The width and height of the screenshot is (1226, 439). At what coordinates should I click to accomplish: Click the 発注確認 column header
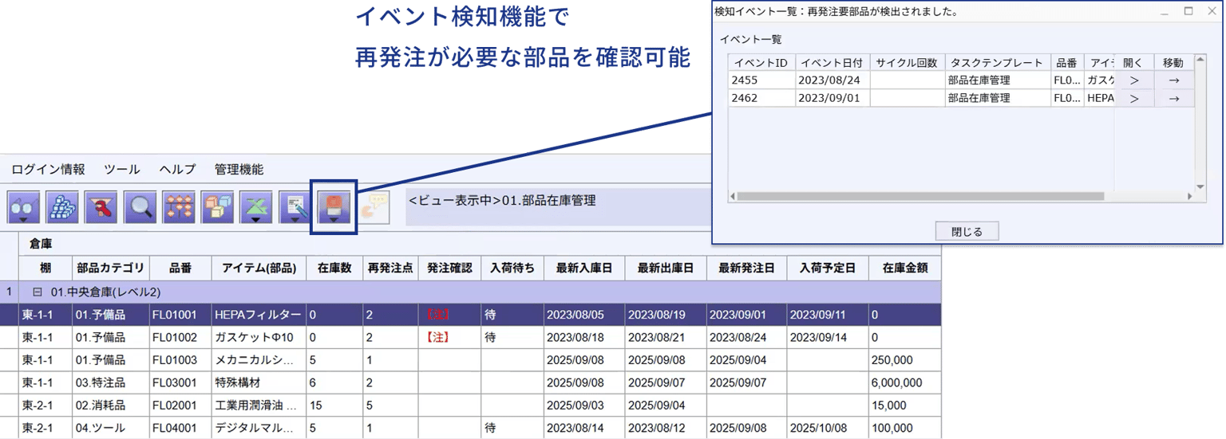point(449,268)
